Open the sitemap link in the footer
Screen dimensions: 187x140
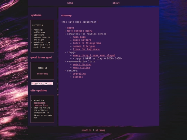click(x=100, y=130)
